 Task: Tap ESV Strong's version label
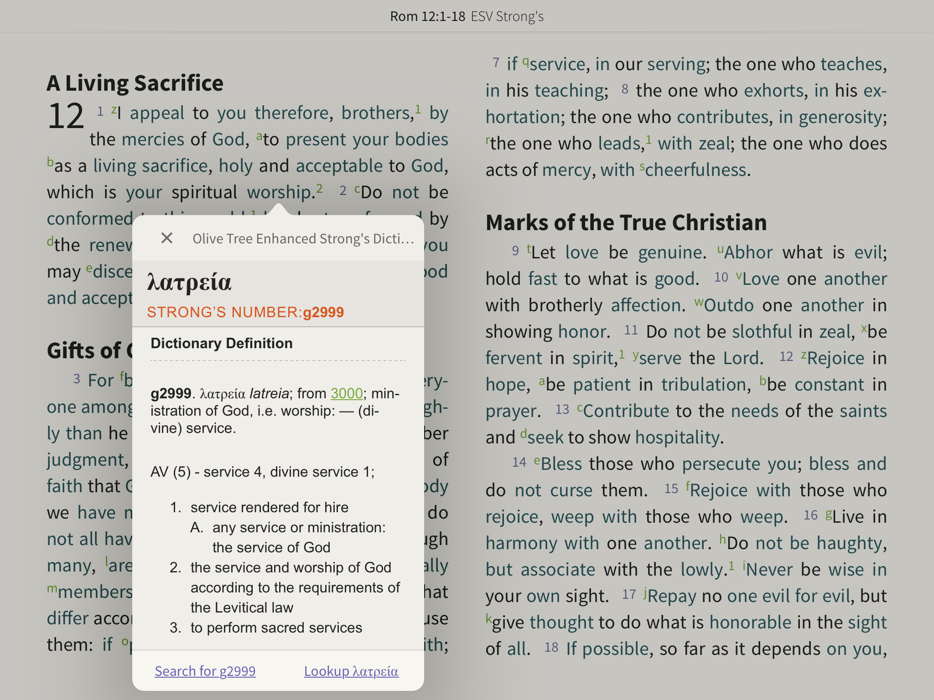click(507, 16)
